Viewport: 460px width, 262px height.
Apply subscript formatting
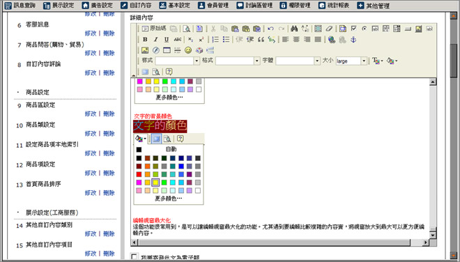point(190,39)
